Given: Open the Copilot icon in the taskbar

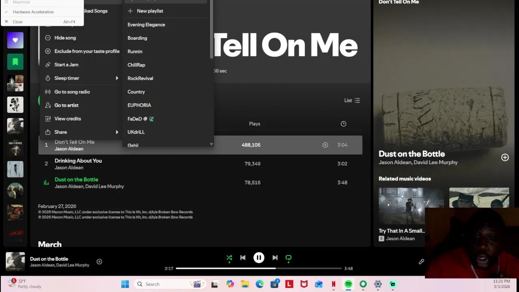Looking at the screenshot, I should click(230, 284).
